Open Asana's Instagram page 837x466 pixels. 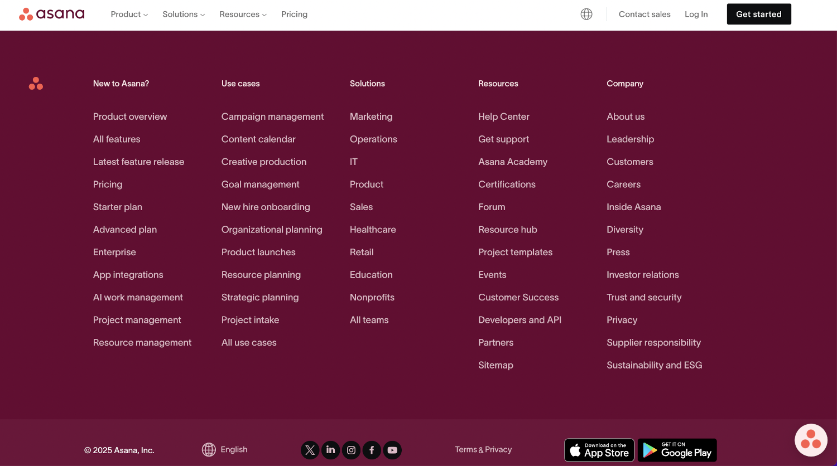click(351, 450)
